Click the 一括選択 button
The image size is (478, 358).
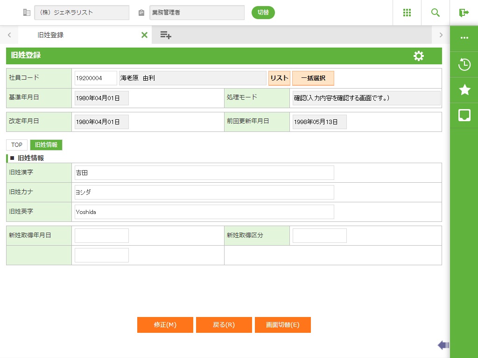click(x=313, y=78)
